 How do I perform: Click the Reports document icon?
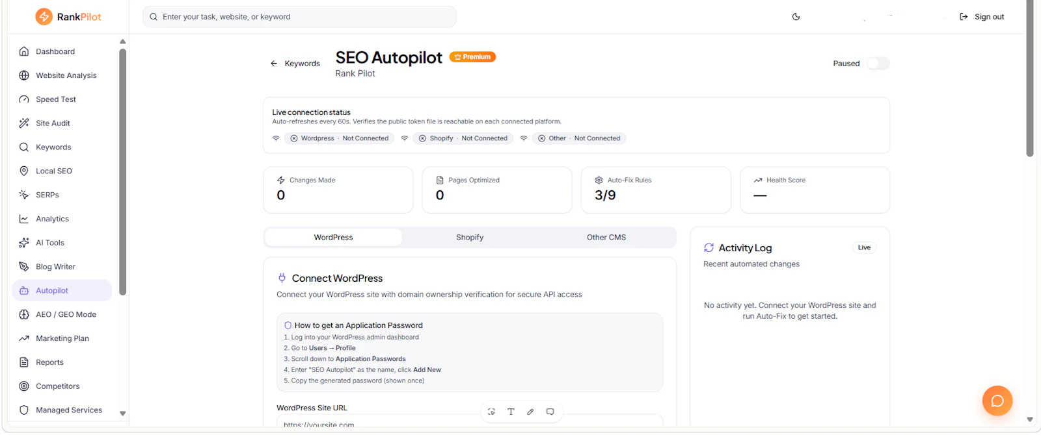coord(24,362)
